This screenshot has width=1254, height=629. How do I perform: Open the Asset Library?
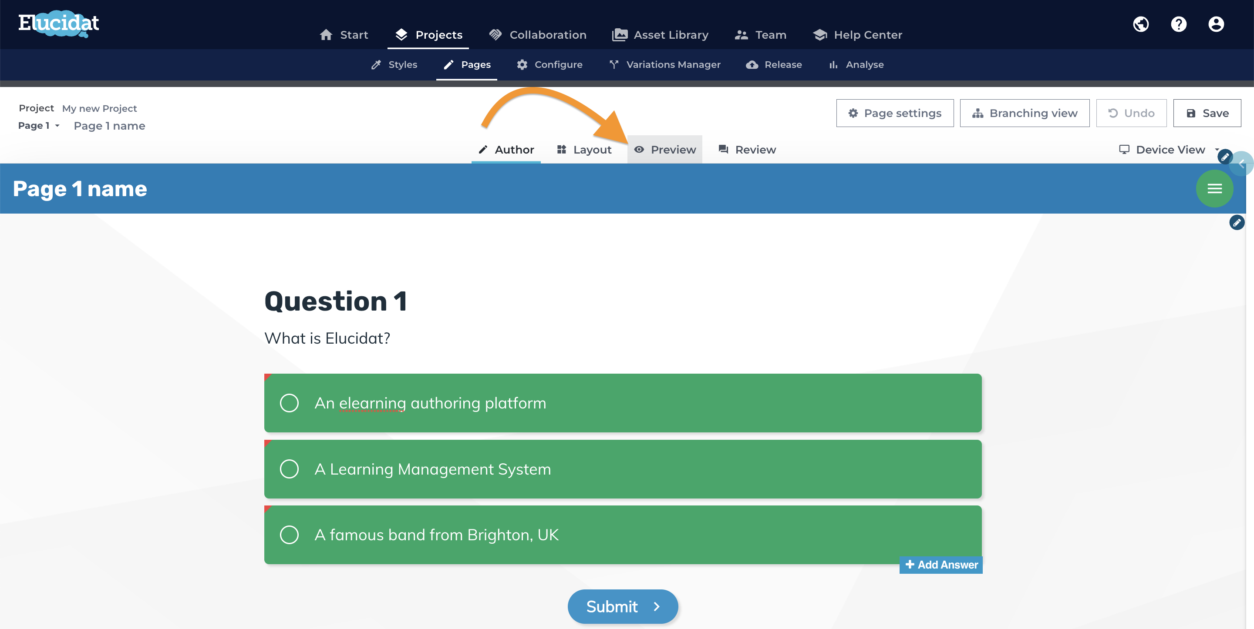[660, 34]
